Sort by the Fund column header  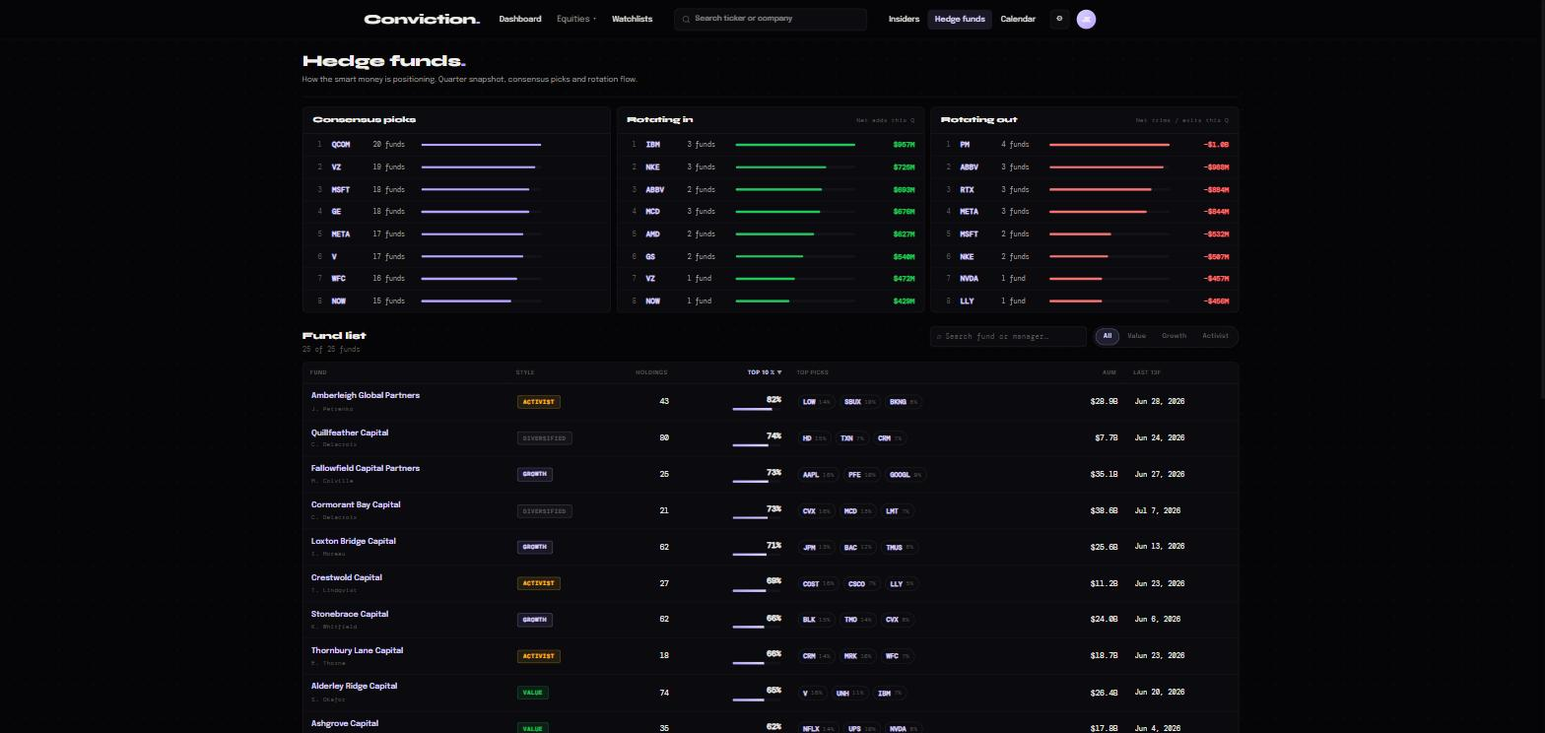(x=318, y=372)
